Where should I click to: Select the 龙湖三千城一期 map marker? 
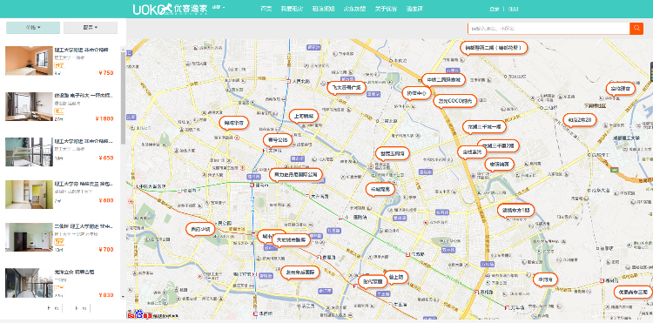484,126
